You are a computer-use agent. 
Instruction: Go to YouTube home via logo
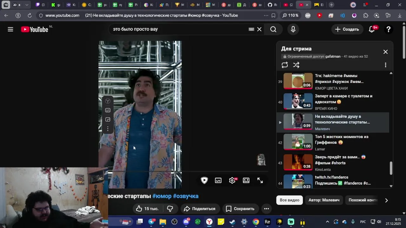click(x=35, y=29)
